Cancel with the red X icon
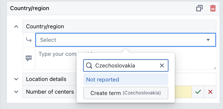 coord(210,92)
